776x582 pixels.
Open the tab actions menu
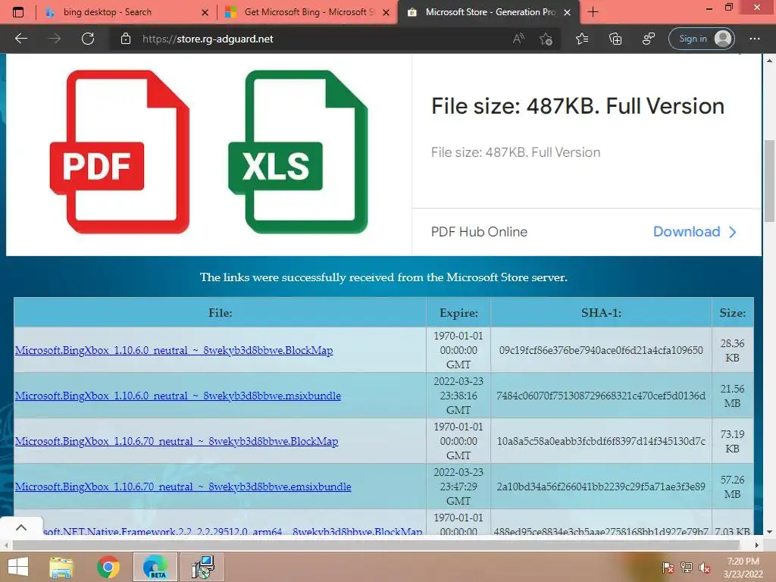pyautogui.click(x=18, y=12)
